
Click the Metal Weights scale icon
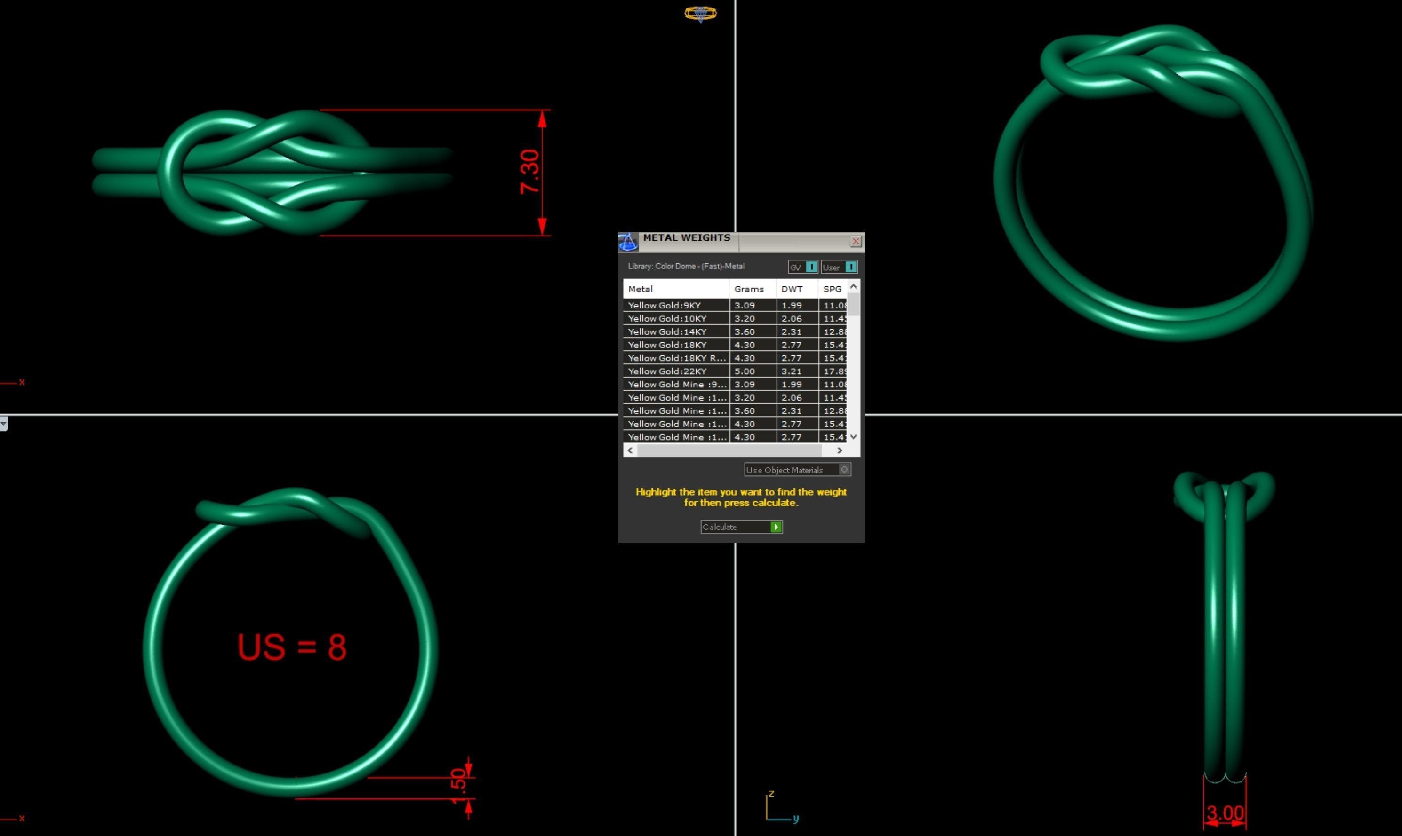(x=628, y=242)
